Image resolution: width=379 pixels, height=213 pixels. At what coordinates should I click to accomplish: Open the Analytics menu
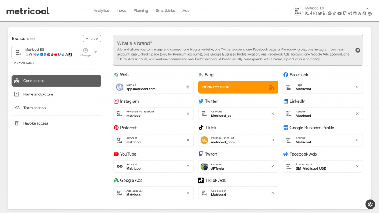[x=101, y=11]
